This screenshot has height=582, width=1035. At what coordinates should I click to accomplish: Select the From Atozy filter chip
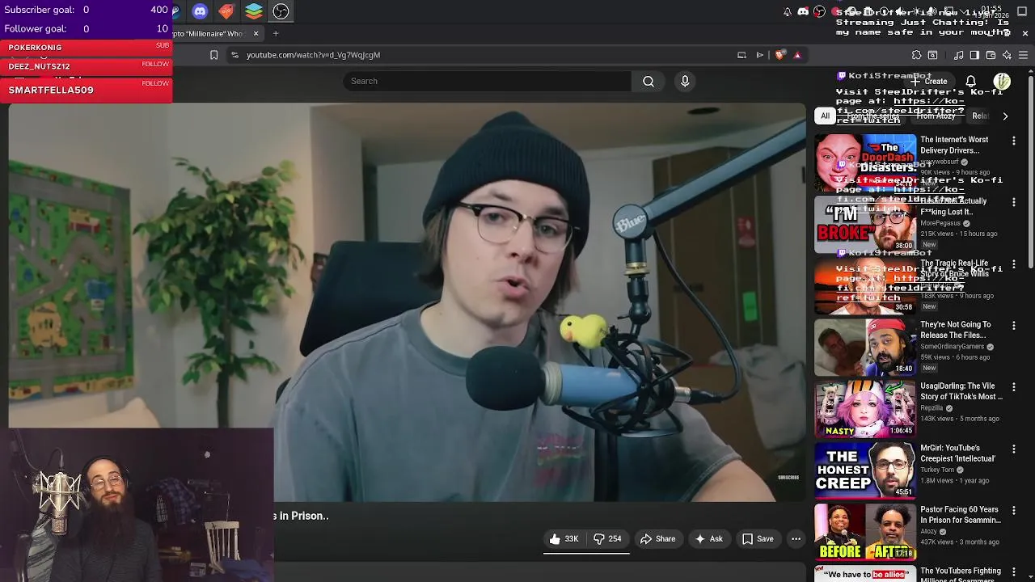[x=936, y=116]
